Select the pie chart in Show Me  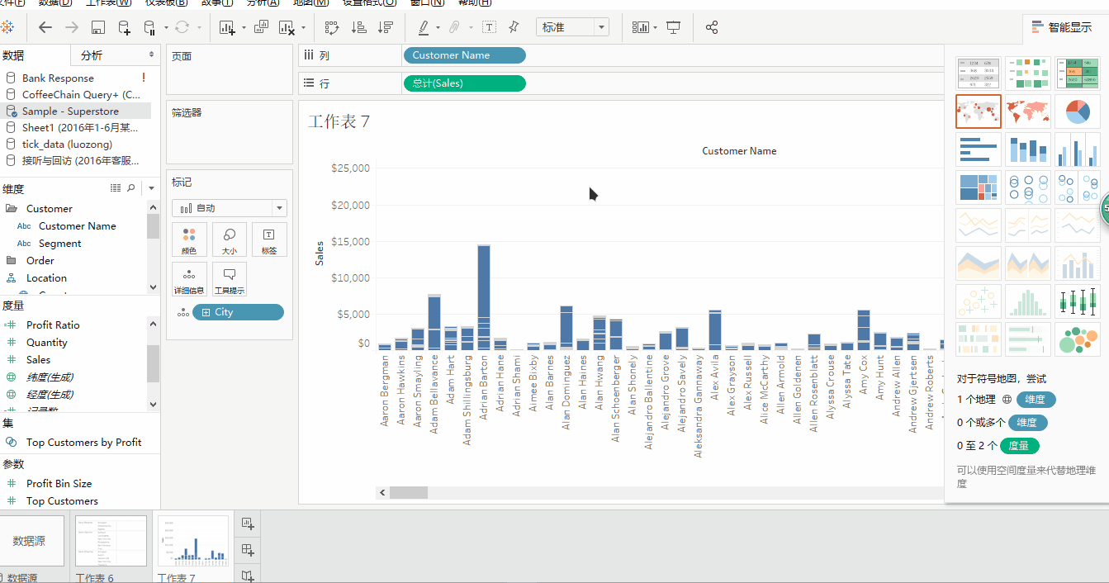1077,111
